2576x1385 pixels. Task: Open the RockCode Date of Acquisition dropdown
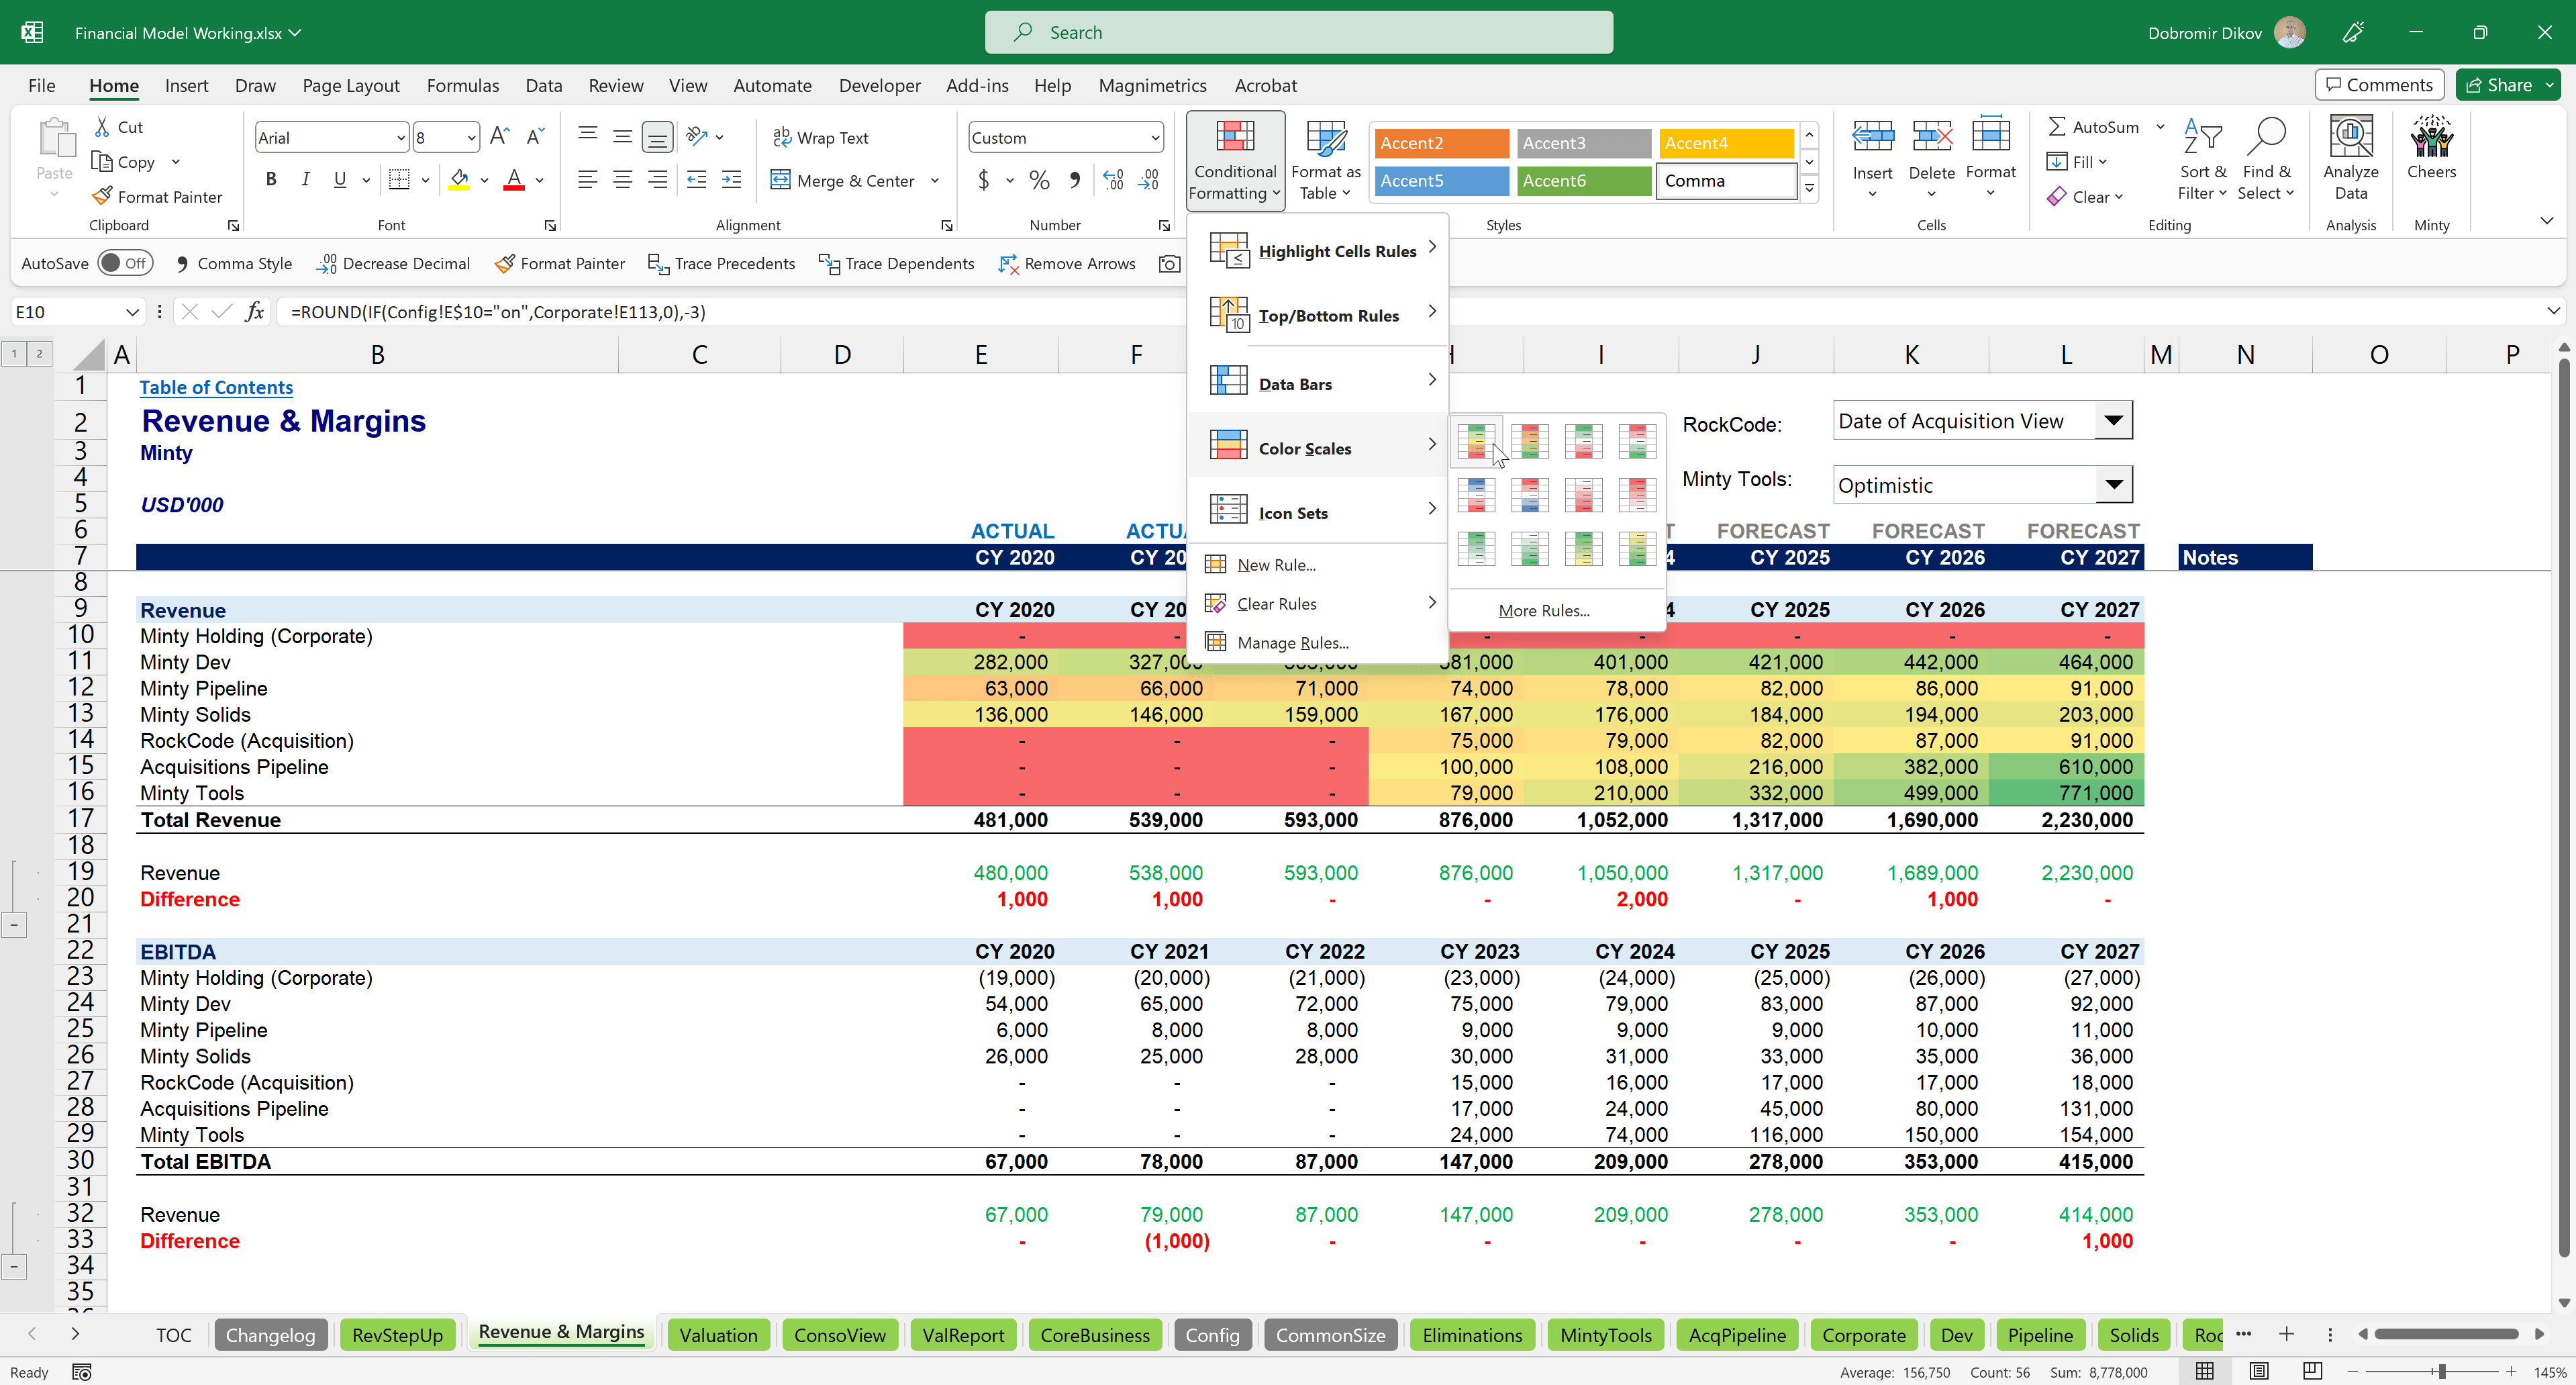2114,420
